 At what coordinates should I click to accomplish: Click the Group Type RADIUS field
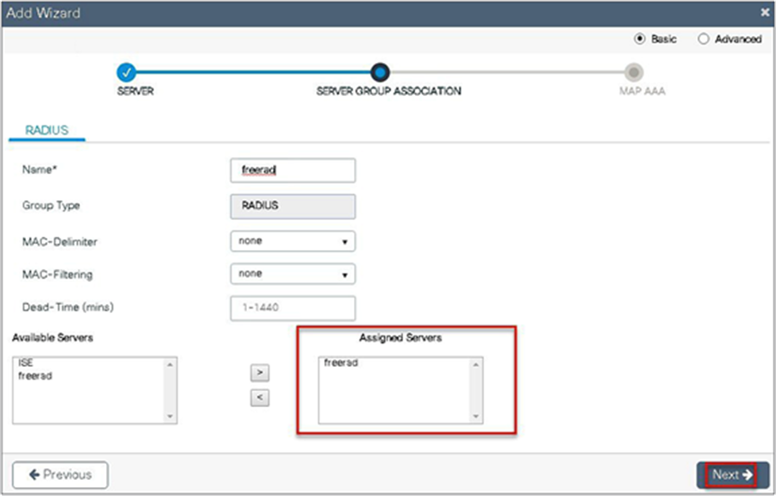[x=293, y=206]
